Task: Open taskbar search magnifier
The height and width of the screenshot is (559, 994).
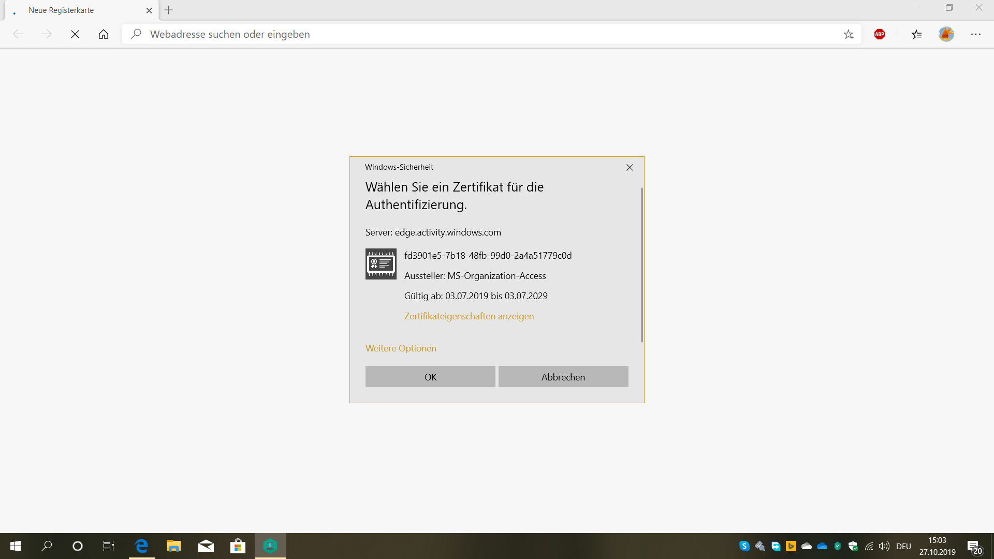Action: point(47,546)
